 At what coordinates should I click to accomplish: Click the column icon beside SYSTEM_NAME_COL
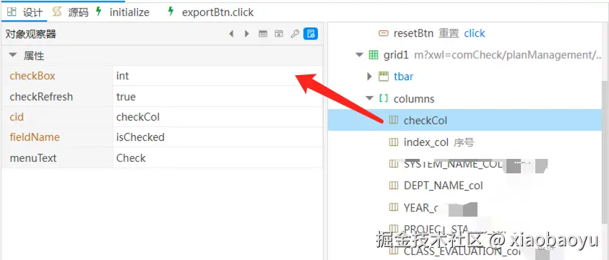click(394, 164)
